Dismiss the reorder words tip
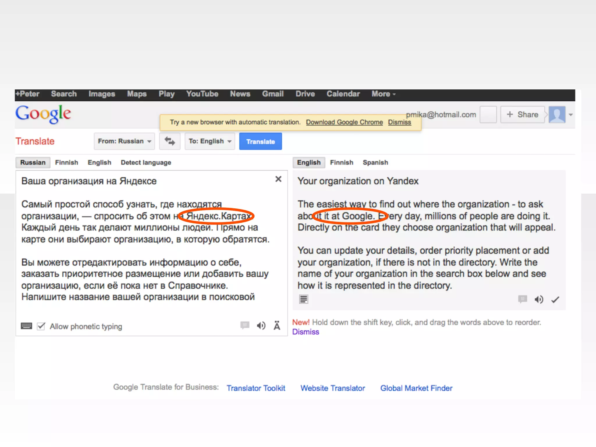This screenshot has height=447, width=596. tap(306, 332)
